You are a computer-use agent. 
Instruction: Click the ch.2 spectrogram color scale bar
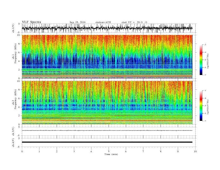tap(201, 106)
